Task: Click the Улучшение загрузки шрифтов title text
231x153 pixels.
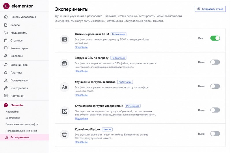Action: pyautogui.click(x=95, y=82)
